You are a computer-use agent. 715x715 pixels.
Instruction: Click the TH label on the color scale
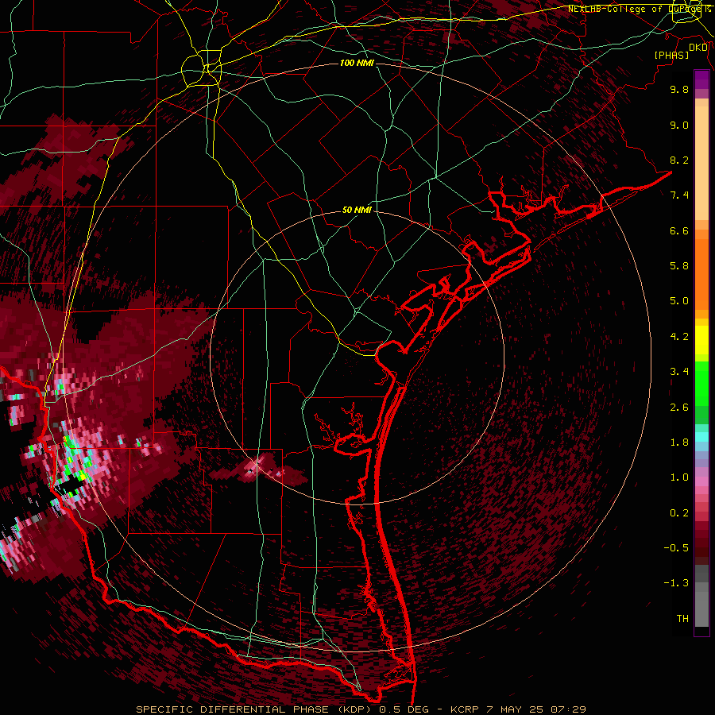(682, 619)
